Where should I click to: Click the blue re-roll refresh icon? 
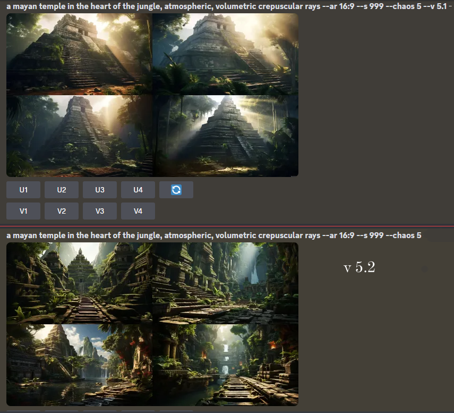click(176, 190)
